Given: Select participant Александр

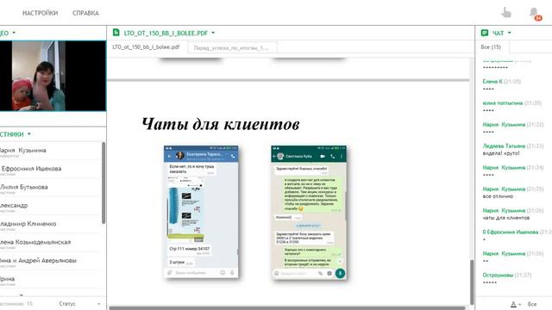Looking at the screenshot, I should [x=51, y=207].
